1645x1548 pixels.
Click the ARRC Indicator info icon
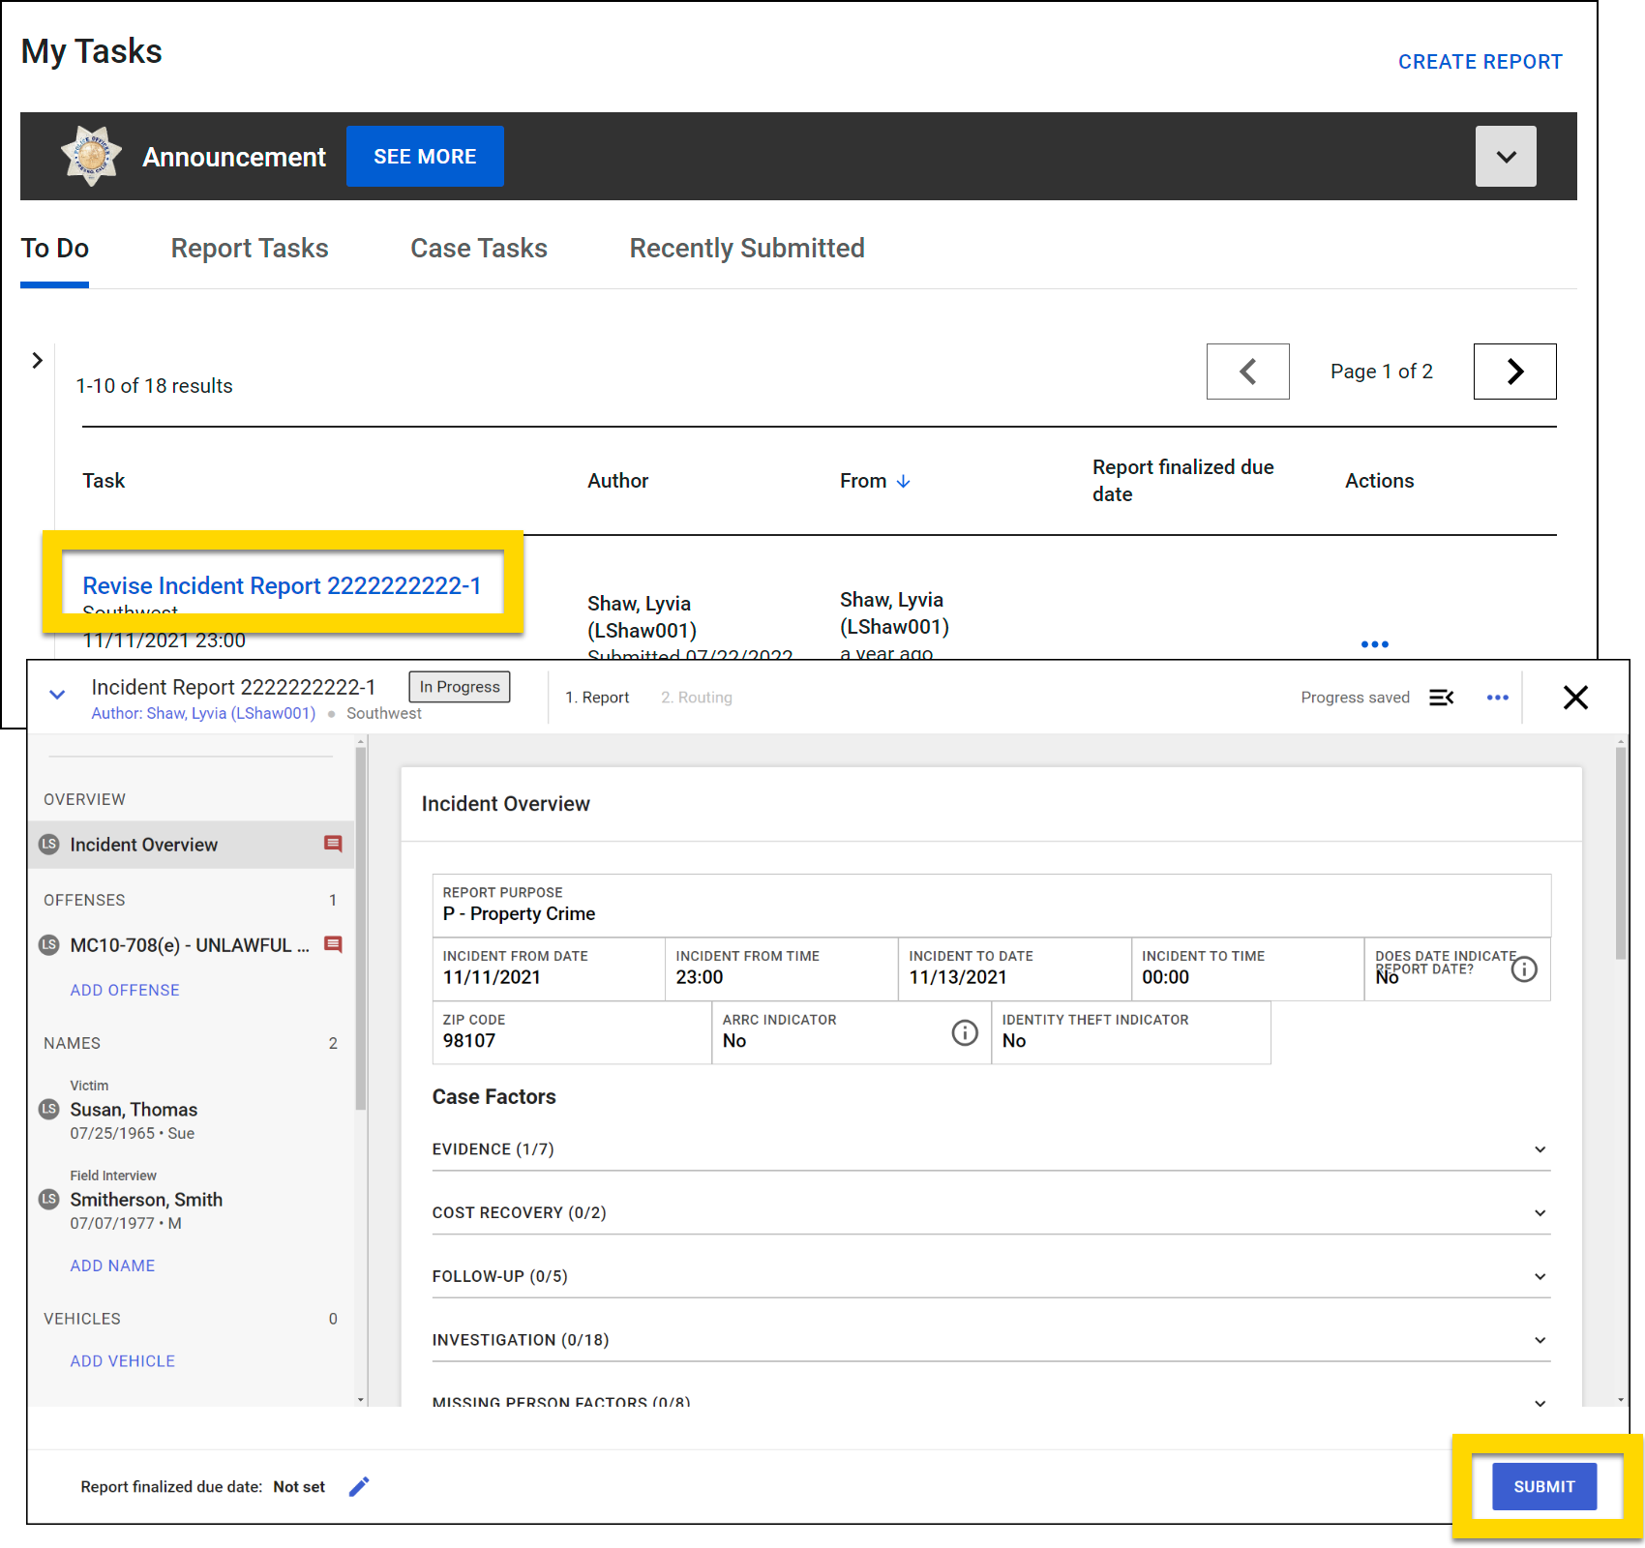[964, 1033]
